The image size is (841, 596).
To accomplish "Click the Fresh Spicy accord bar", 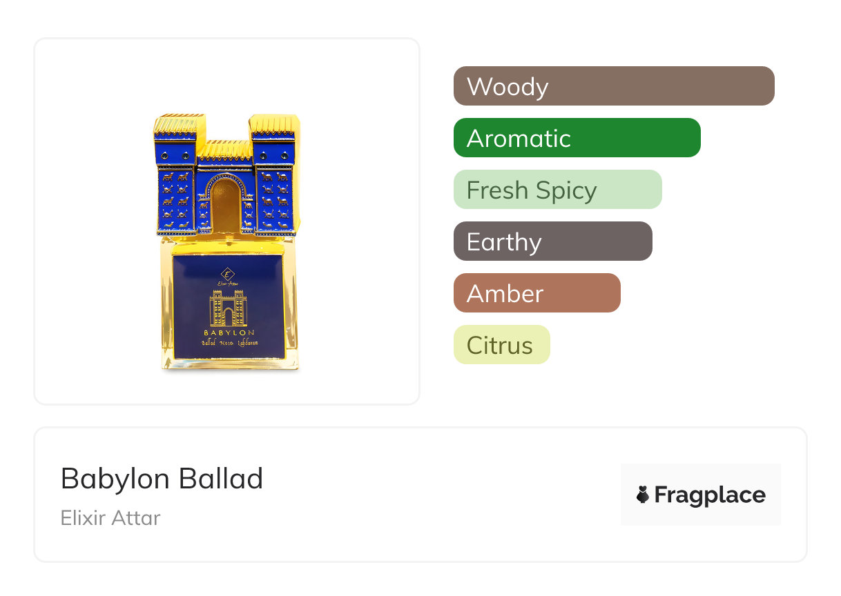I will tap(557, 190).
